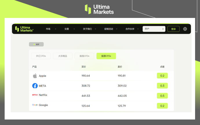Open the 市场 navigation menu
The height and width of the screenshot is (125, 200).
pyautogui.click(x=48, y=29)
